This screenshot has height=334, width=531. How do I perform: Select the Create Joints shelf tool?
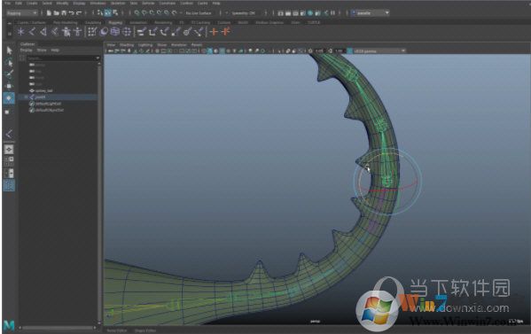click(32, 32)
